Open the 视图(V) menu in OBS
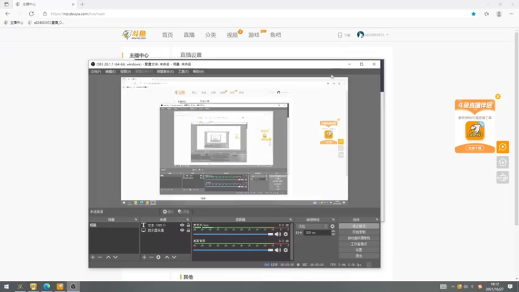 [x=125, y=71]
